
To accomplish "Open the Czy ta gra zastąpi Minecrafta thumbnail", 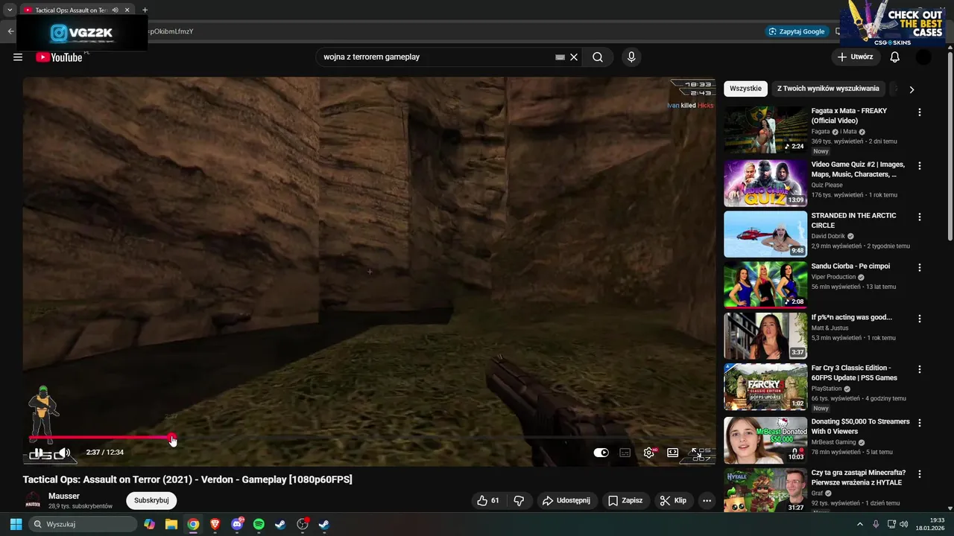I will tap(765, 490).
